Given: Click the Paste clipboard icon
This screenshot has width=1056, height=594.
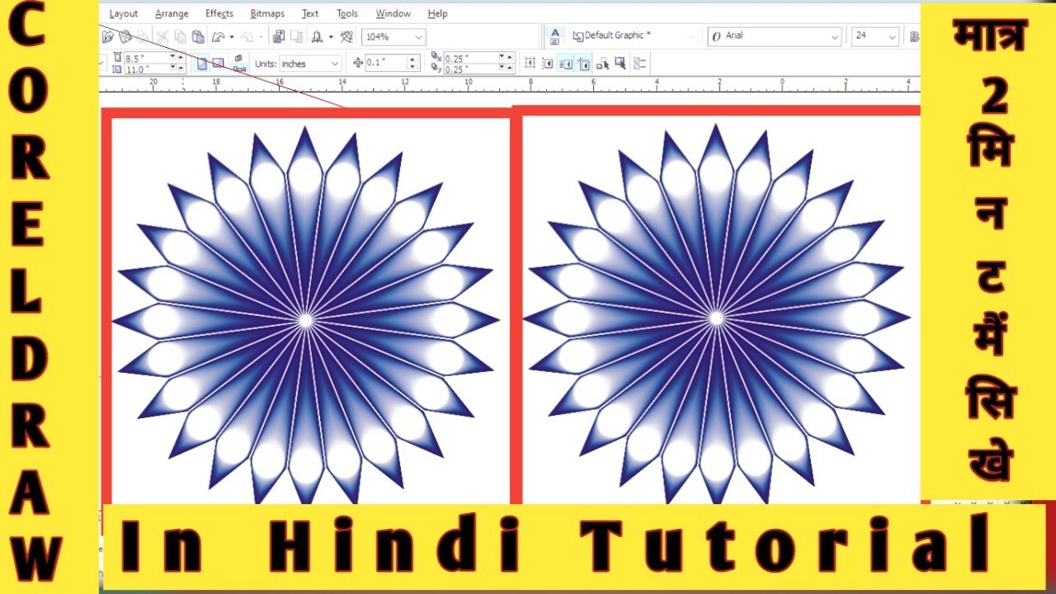Looking at the screenshot, I should (198, 36).
